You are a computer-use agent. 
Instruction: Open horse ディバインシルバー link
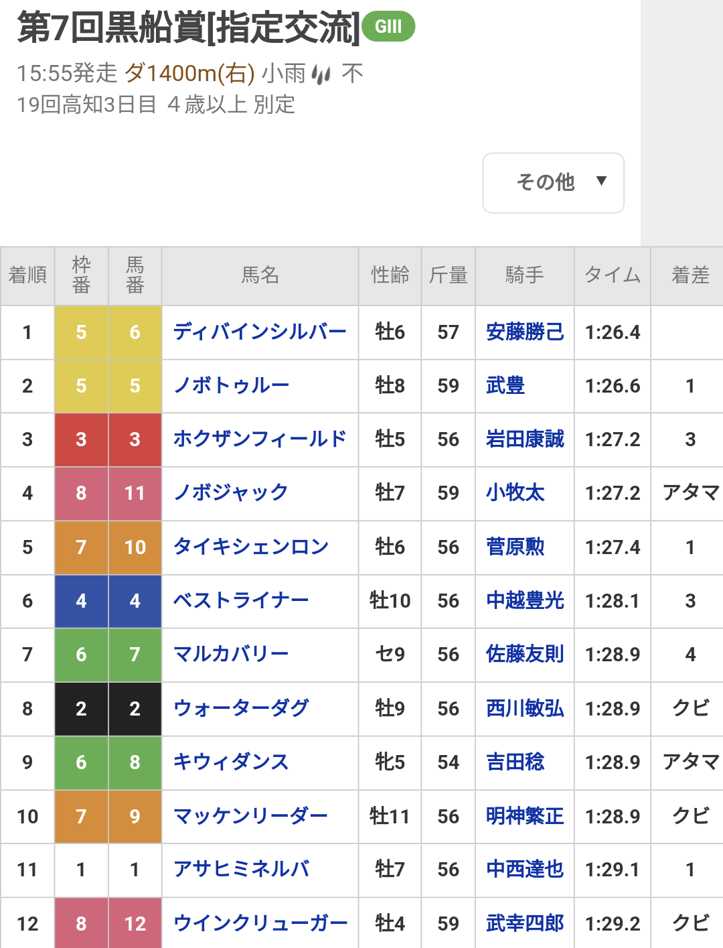[x=260, y=332]
